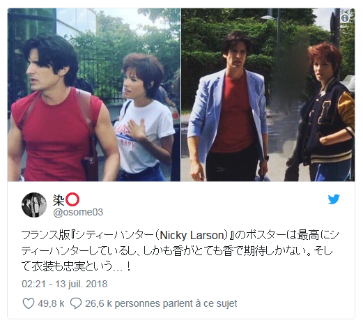
Task: Click the info icon on photo corner
Action: [x=345, y=18]
